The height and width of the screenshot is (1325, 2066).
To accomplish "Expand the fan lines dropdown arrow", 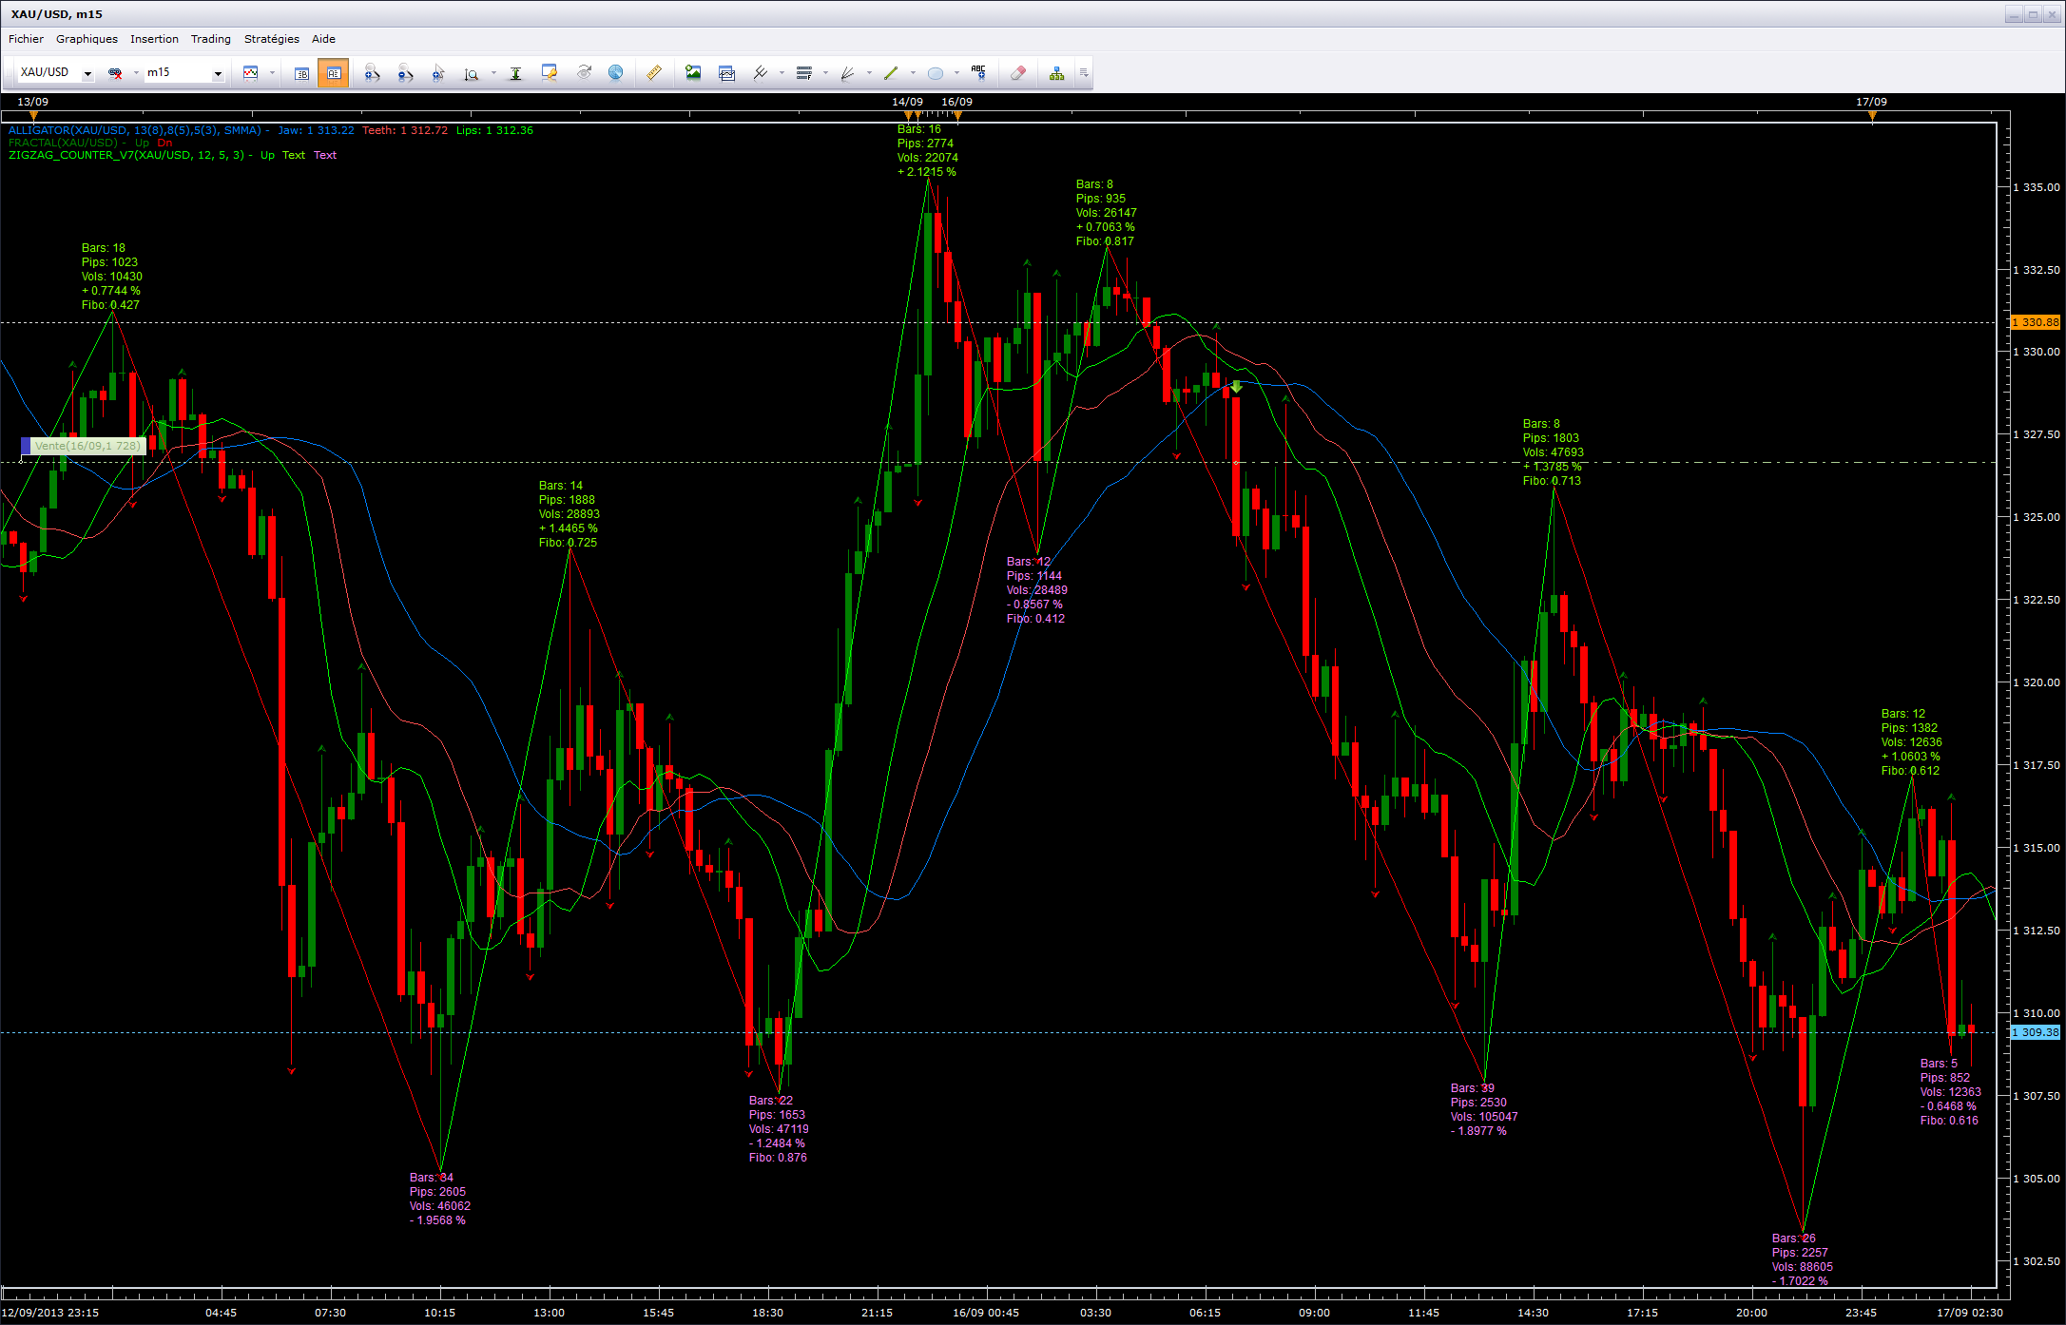I will coord(869,73).
